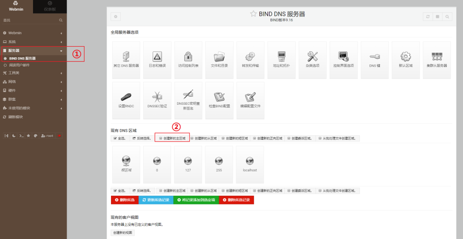The width and height of the screenshot is (463, 239).
Task: Click the stop square icon in header
Action: [x=437, y=17]
